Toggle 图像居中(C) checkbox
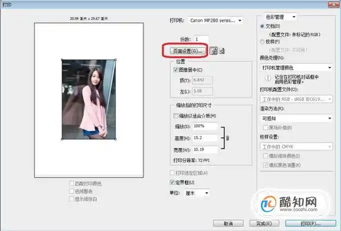This screenshot has width=341, height=231. [176, 70]
